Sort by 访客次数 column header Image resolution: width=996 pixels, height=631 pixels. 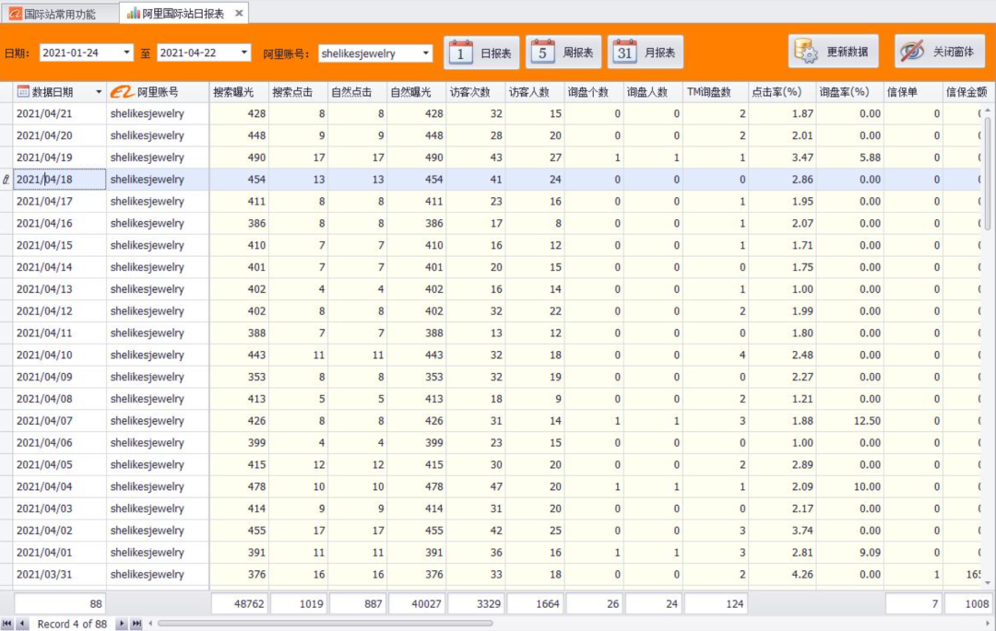[475, 92]
